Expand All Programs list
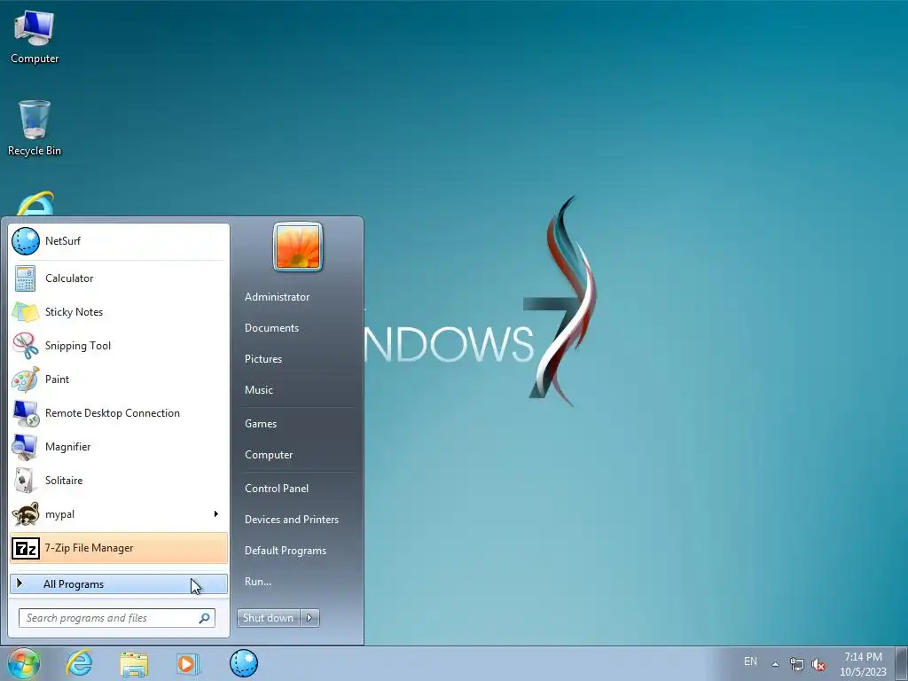Viewport: 908px width, 681px height. click(119, 584)
